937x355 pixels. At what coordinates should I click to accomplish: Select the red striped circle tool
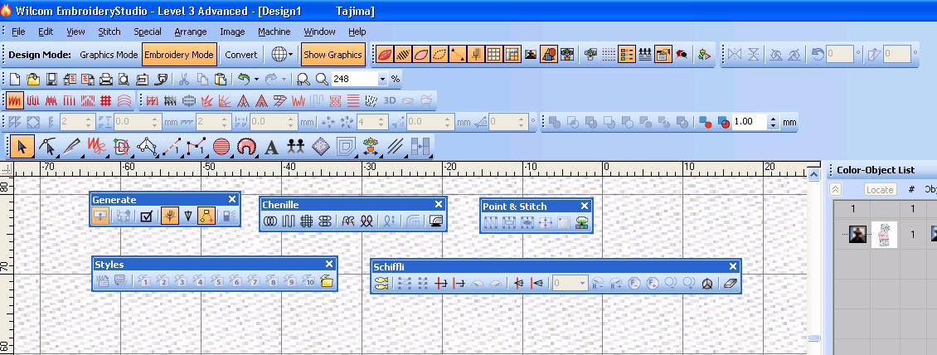click(221, 147)
